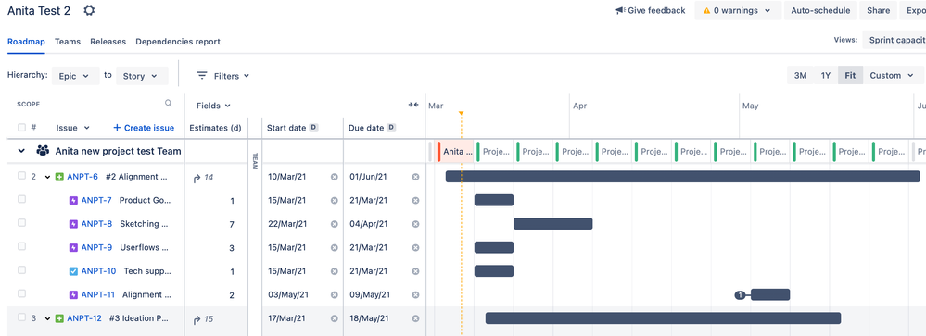The height and width of the screenshot is (336, 926).
Task: Clear start date of ANPT-11
Action: coord(335,294)
